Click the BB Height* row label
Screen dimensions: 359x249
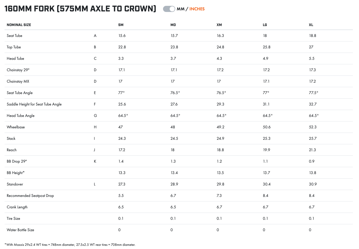pos(16,173)
